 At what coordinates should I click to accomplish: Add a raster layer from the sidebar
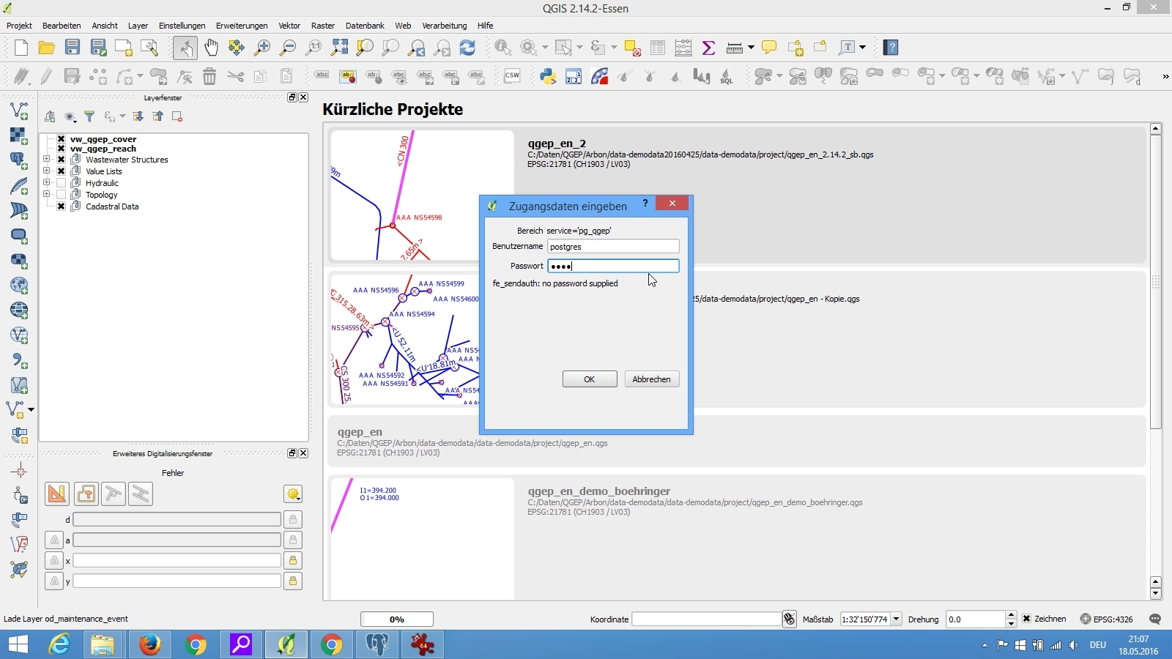click(19, 135)
